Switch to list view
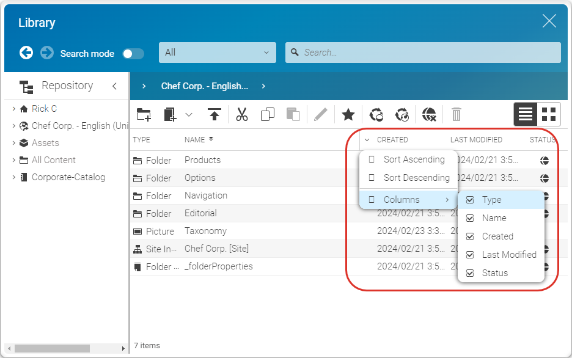The image size is (572, 358). coord(526,114)
